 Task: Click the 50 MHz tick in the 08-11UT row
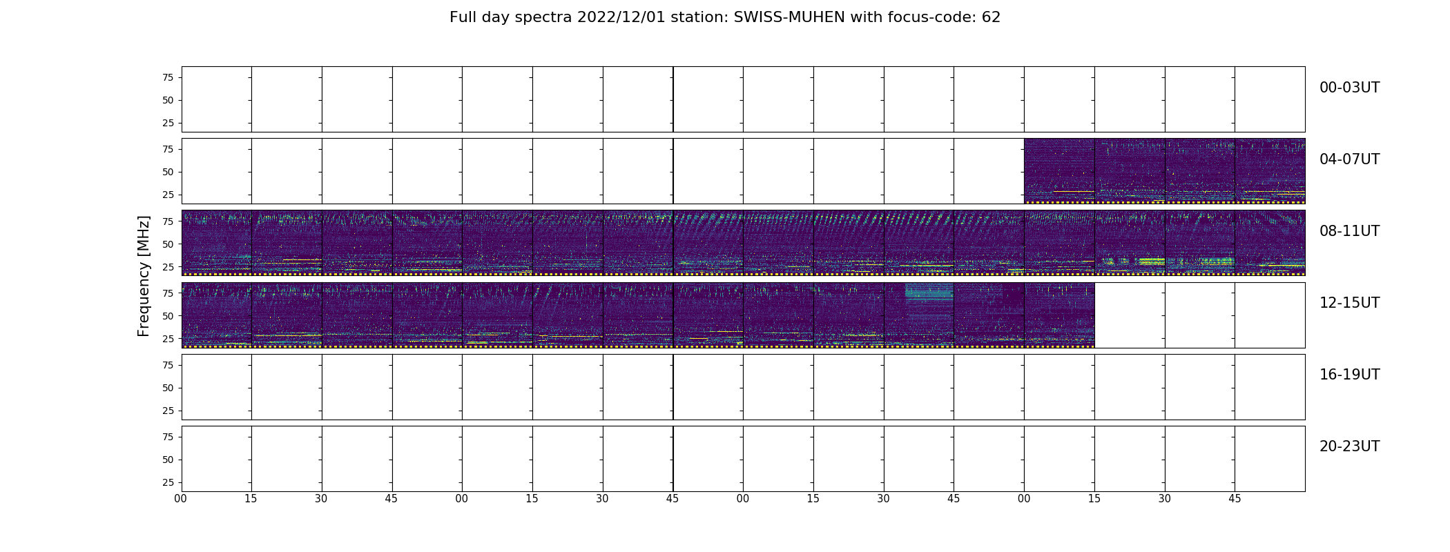point(167,244)
